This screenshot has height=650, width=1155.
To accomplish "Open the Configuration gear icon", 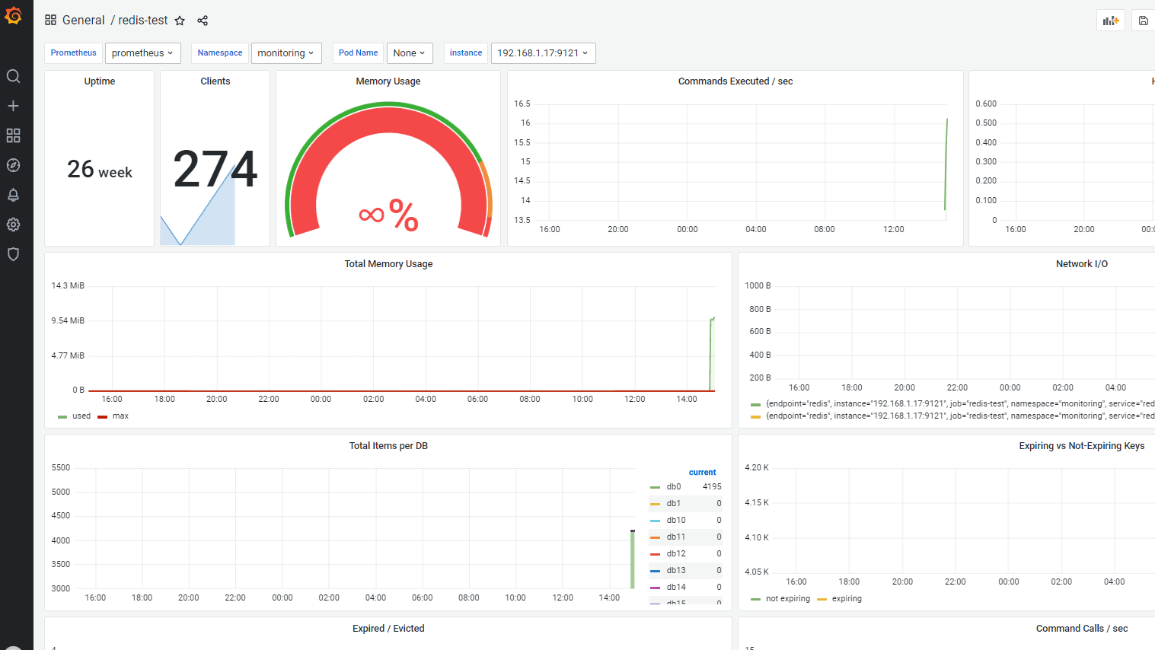I will [x=13, y=225].
